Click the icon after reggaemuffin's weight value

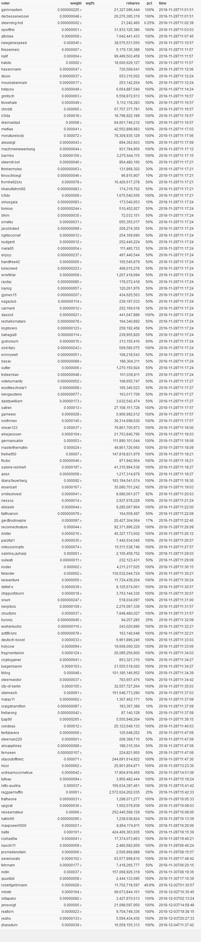pos(80,792)
